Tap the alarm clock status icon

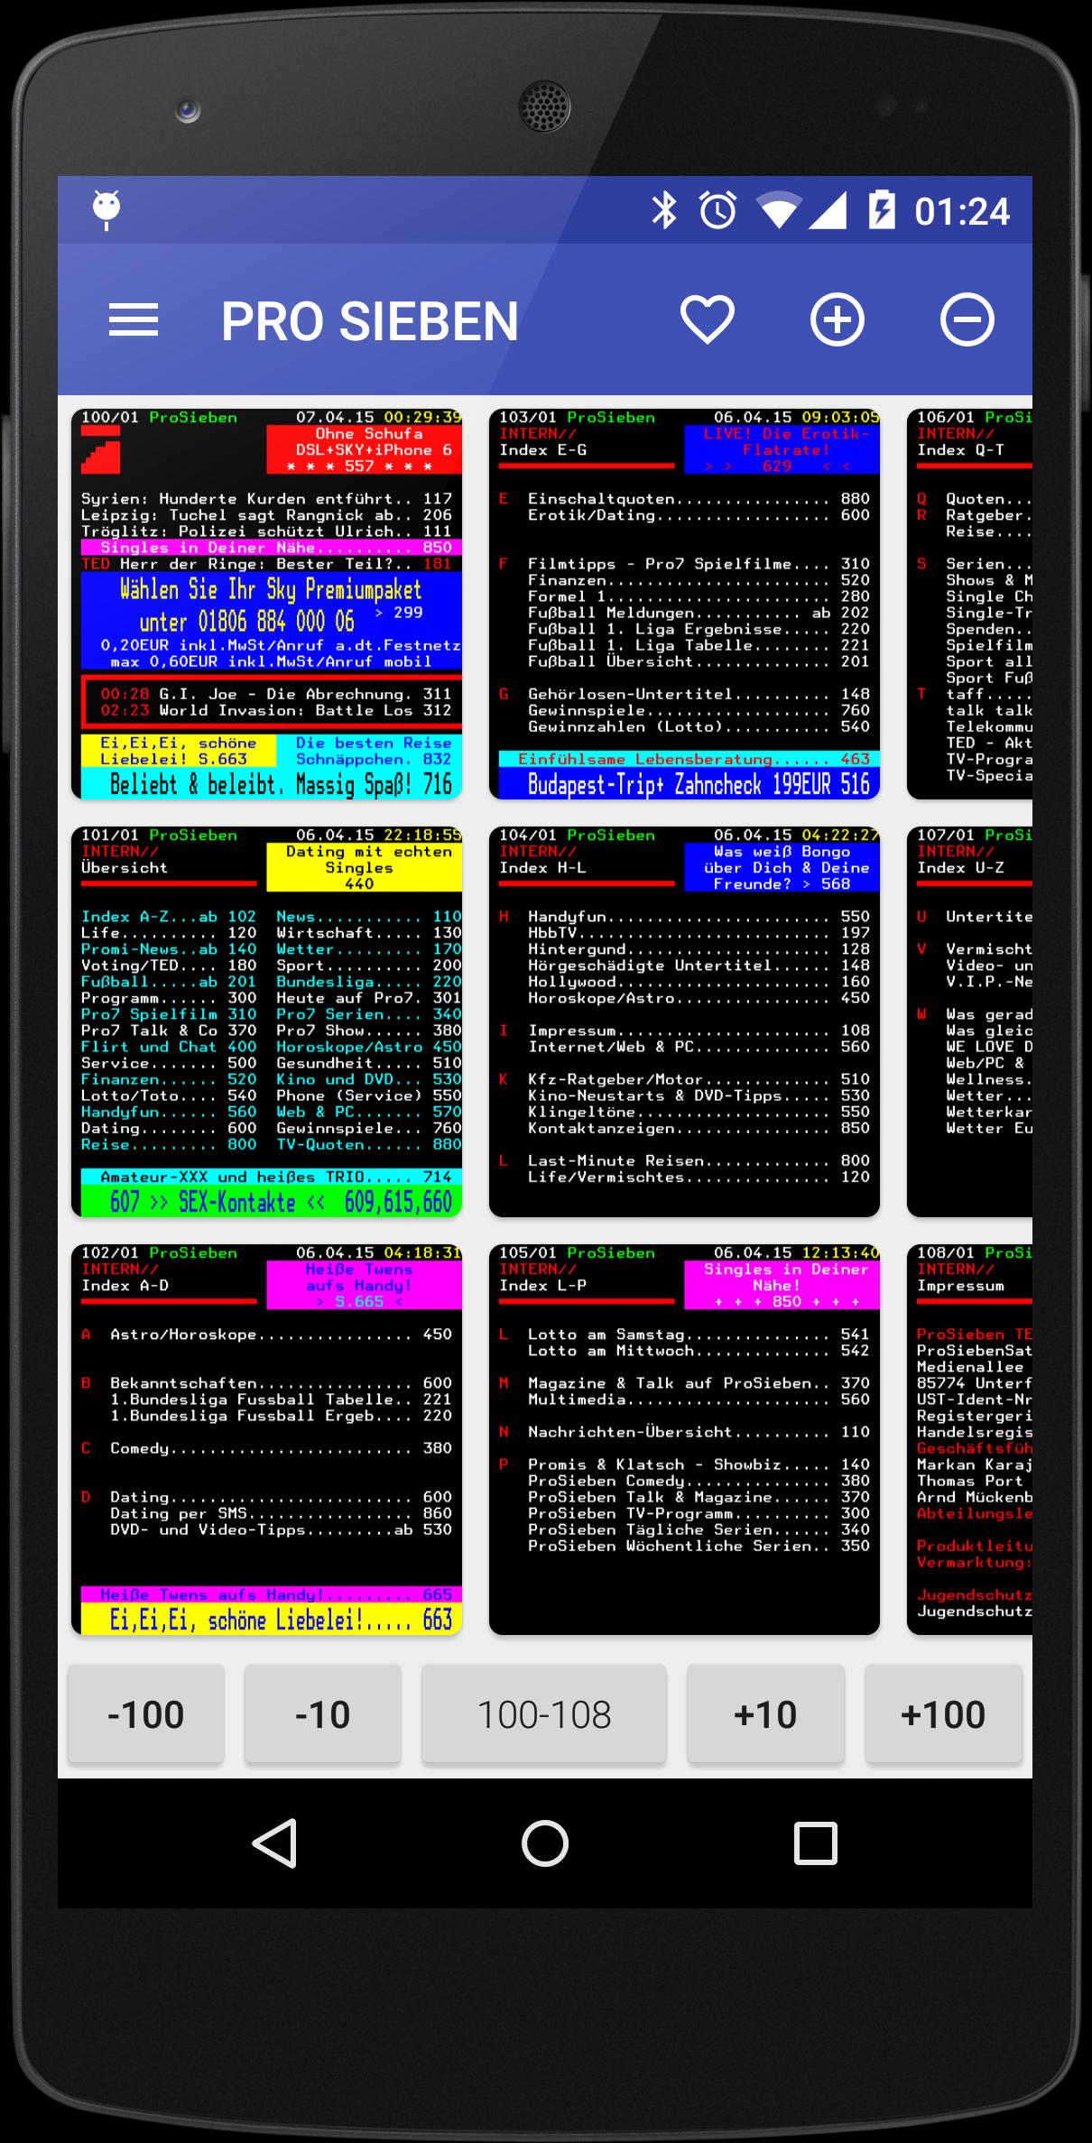tap(718, 211)
